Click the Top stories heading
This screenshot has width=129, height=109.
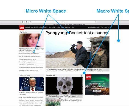pos(23,32)
